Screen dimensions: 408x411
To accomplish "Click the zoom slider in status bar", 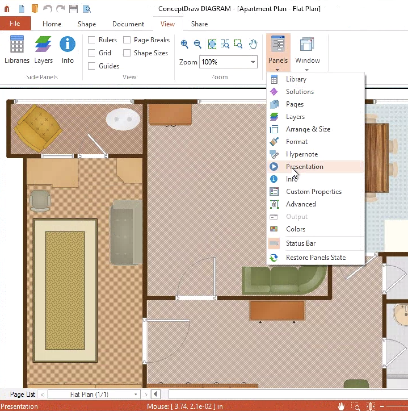I will tap(397, 406).
